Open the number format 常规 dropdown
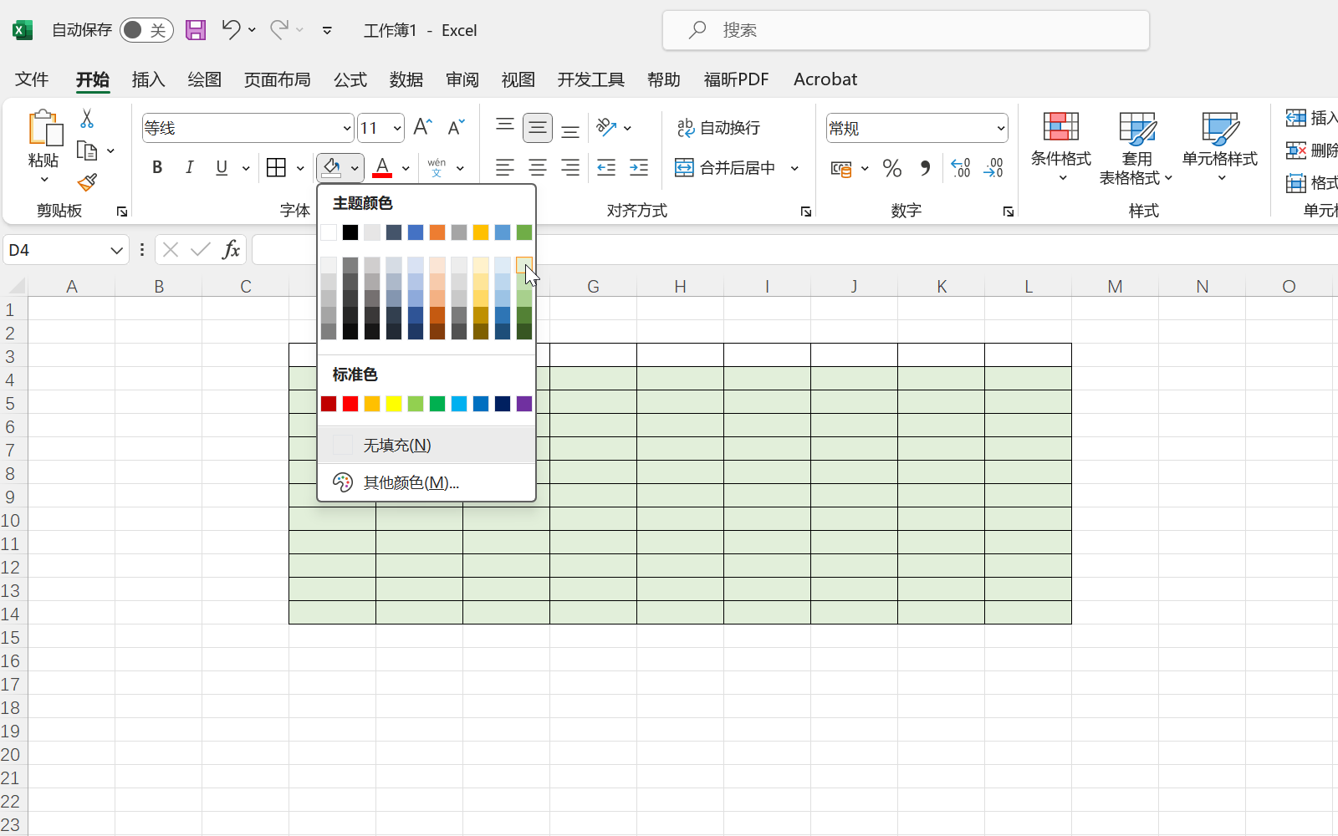The width and height of the screenshot is (1338, 836). (x=1001, y=128)
